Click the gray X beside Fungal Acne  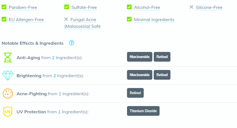point(66,19)
